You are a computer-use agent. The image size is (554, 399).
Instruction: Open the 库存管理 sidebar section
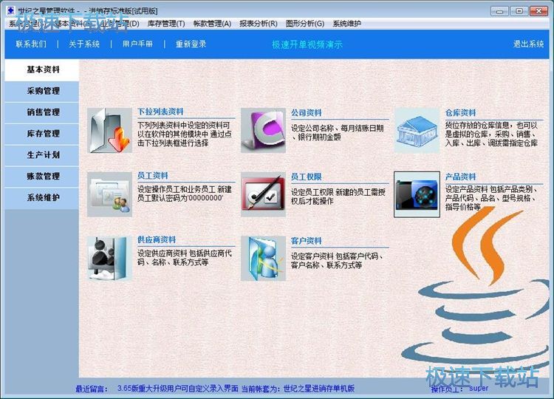tap(42, 134)
